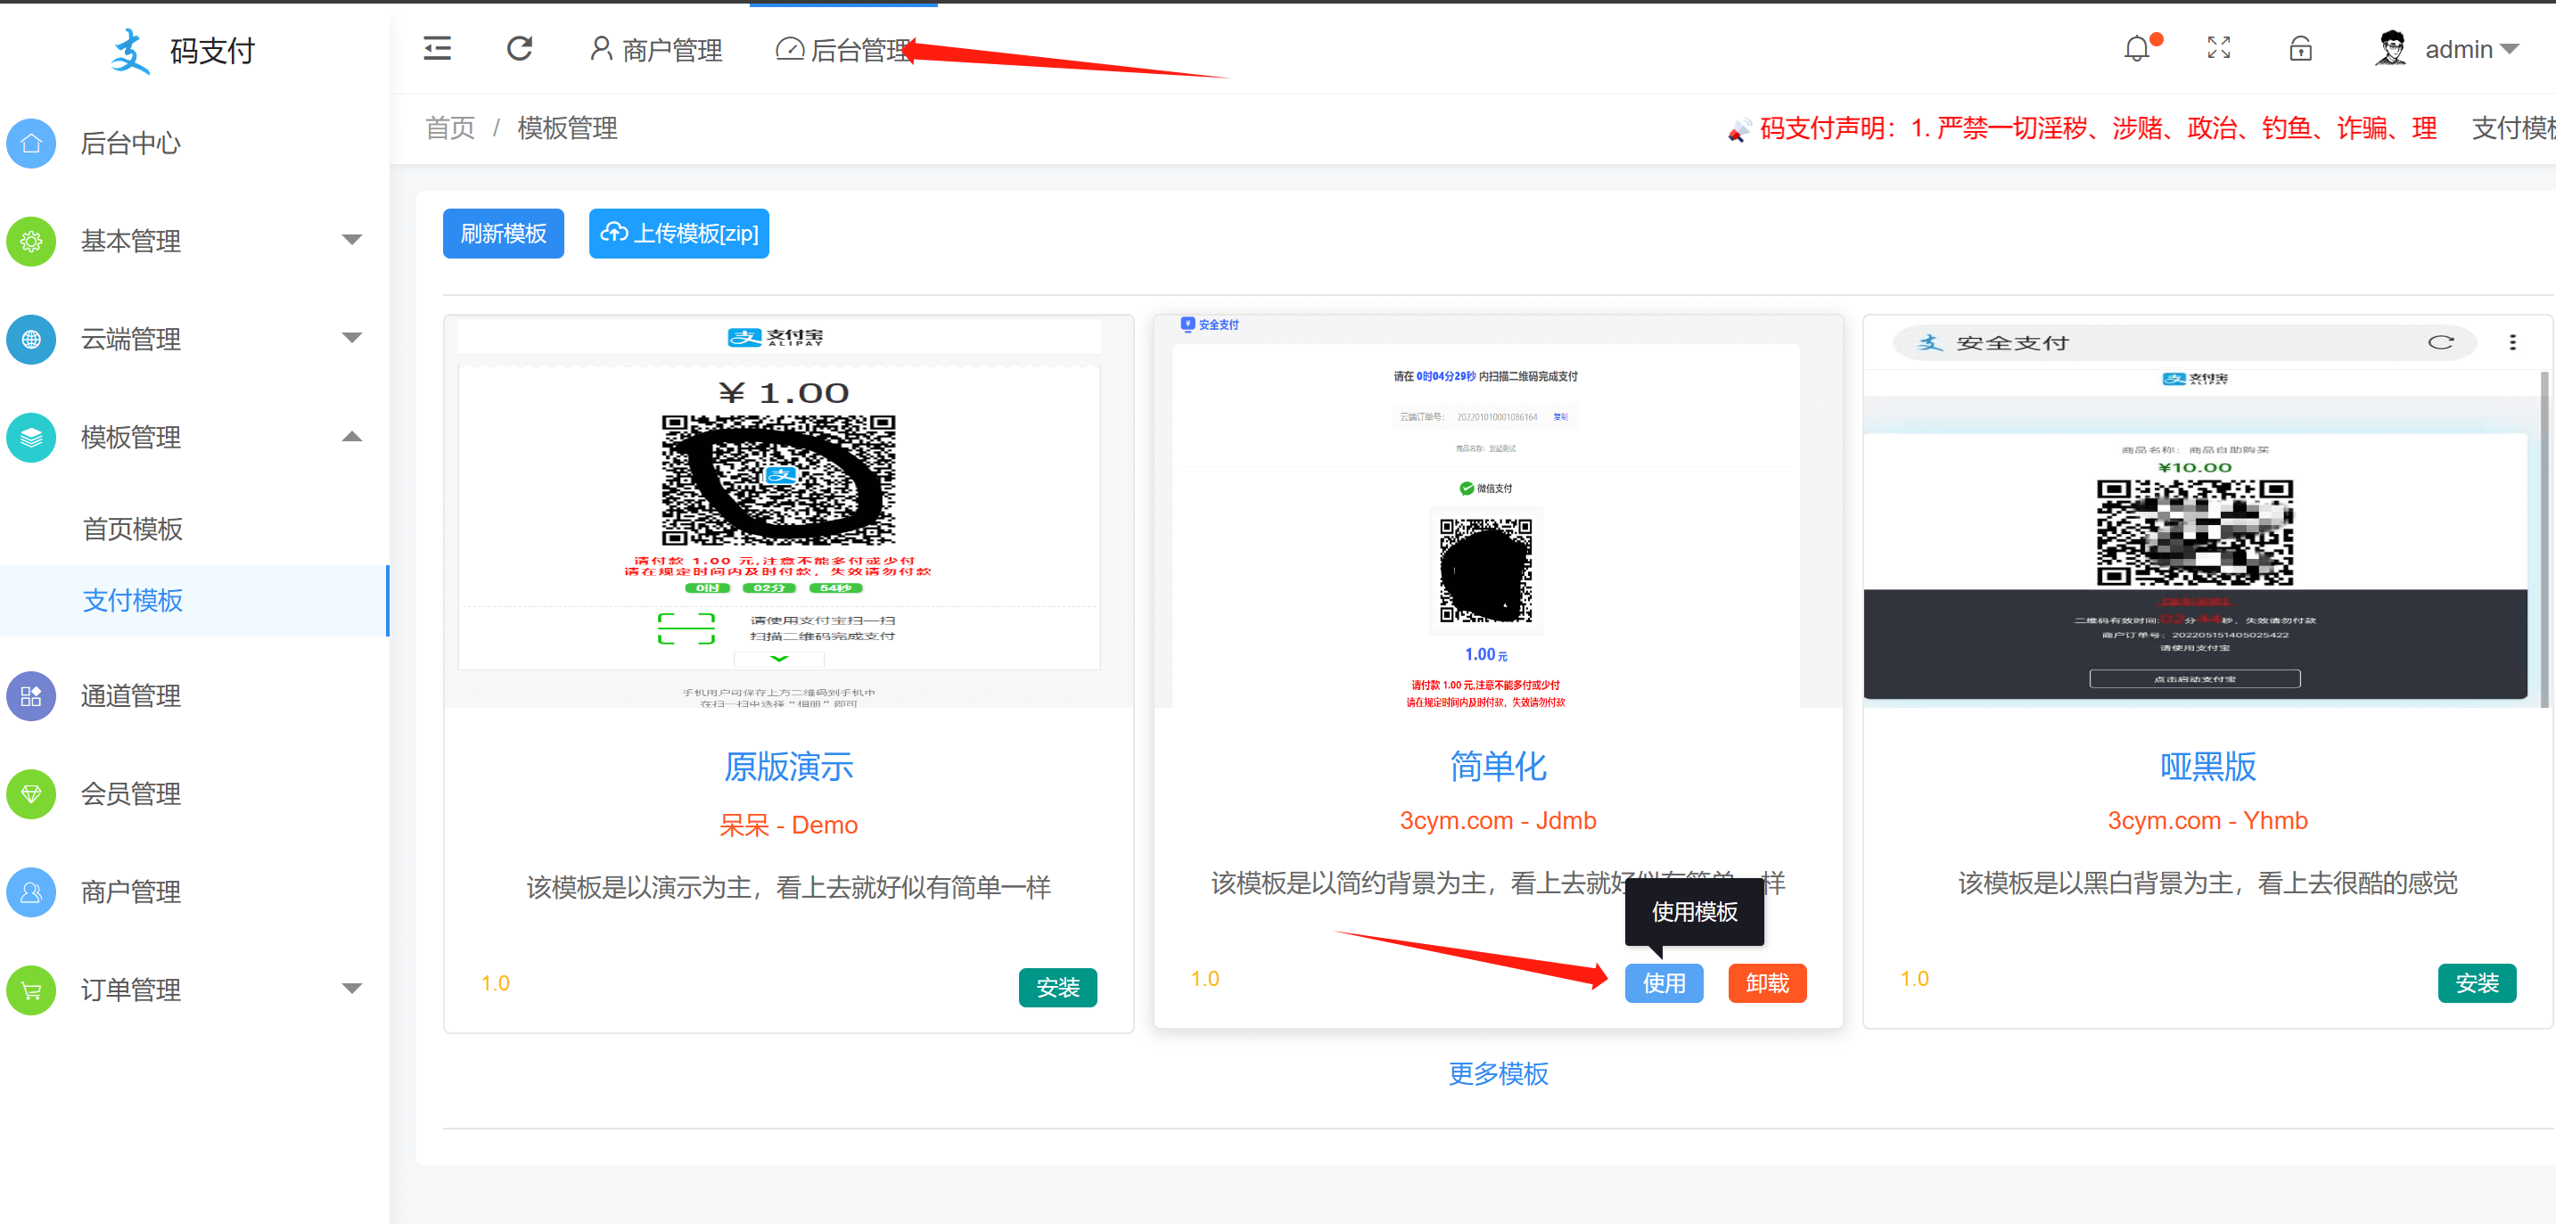Click the admin username text

tap(2459, 50)
